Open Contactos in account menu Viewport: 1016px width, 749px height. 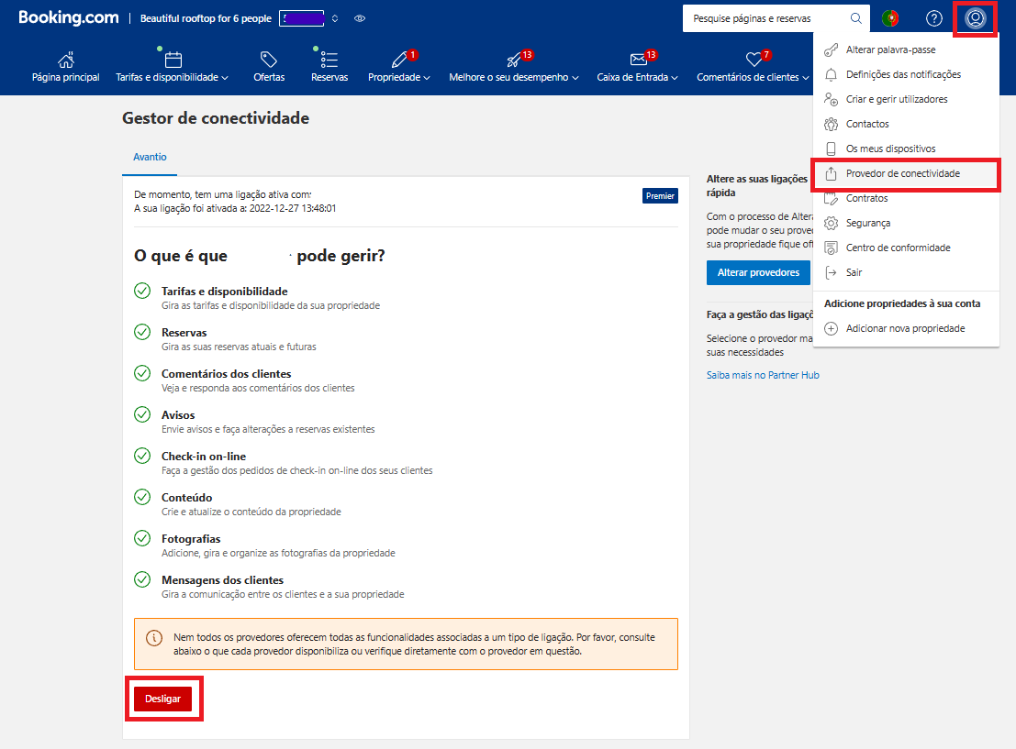906,124
